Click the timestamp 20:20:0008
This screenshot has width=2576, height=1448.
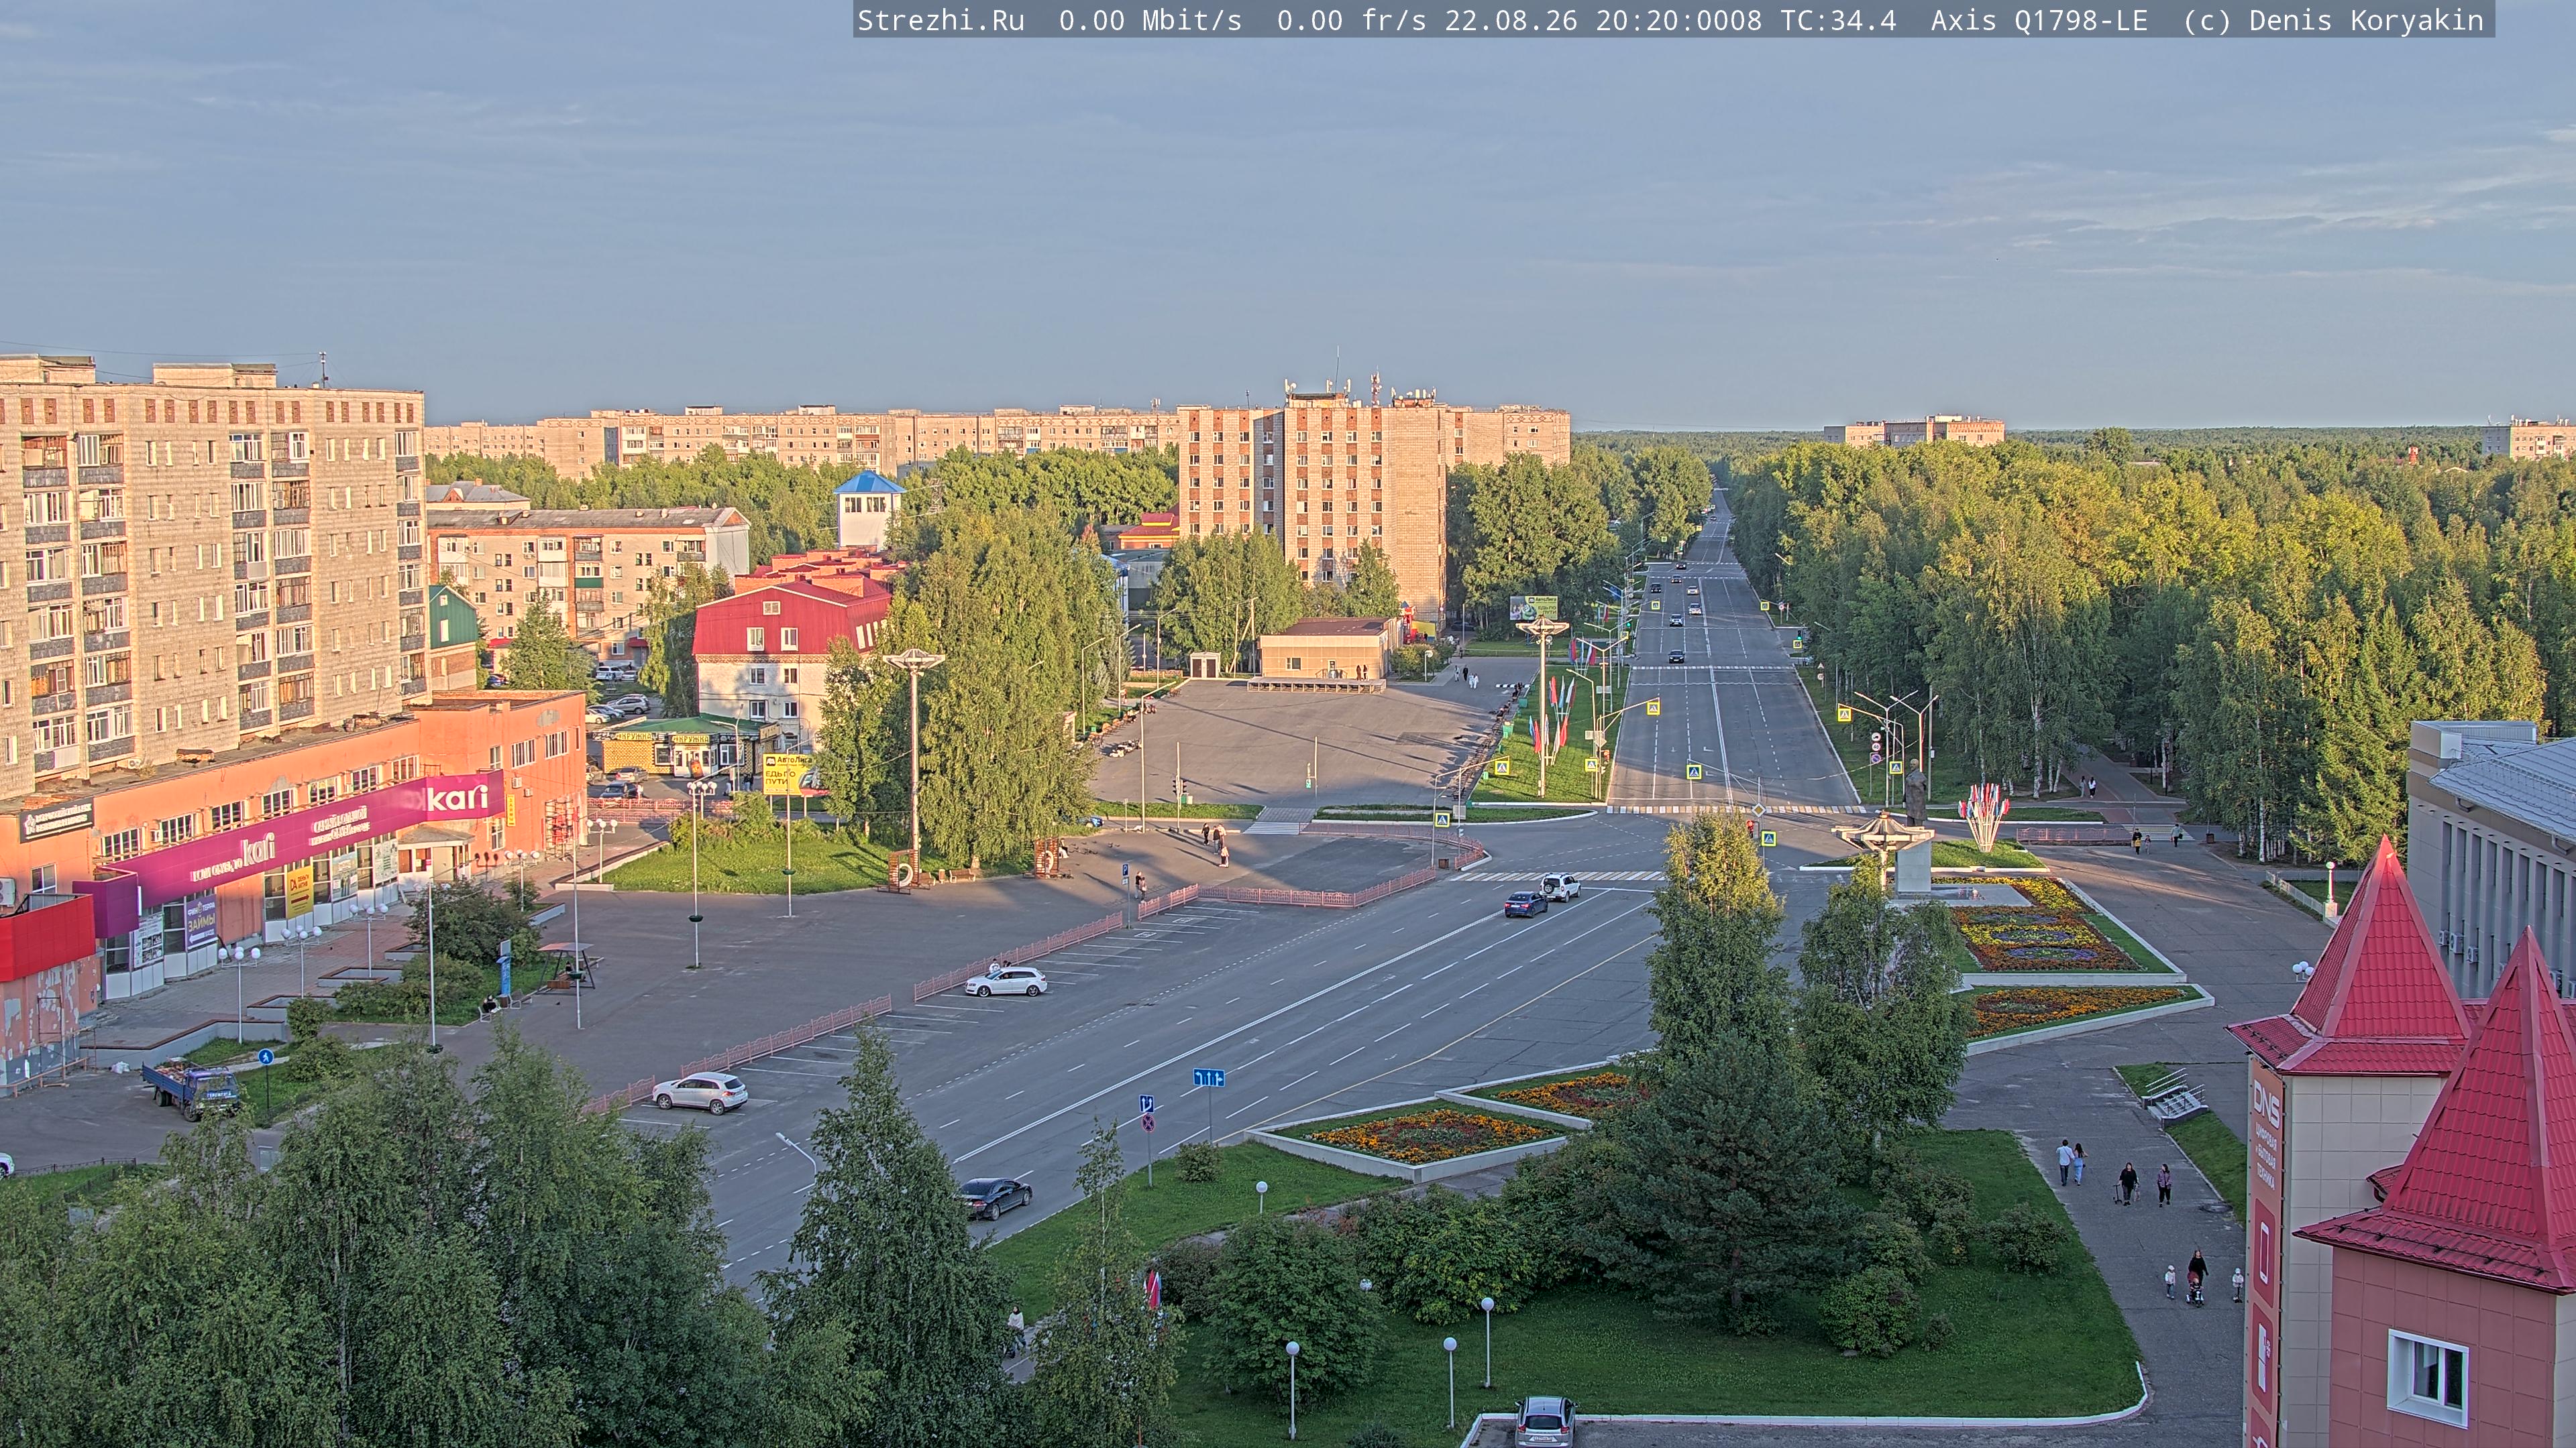[1679, 20]
